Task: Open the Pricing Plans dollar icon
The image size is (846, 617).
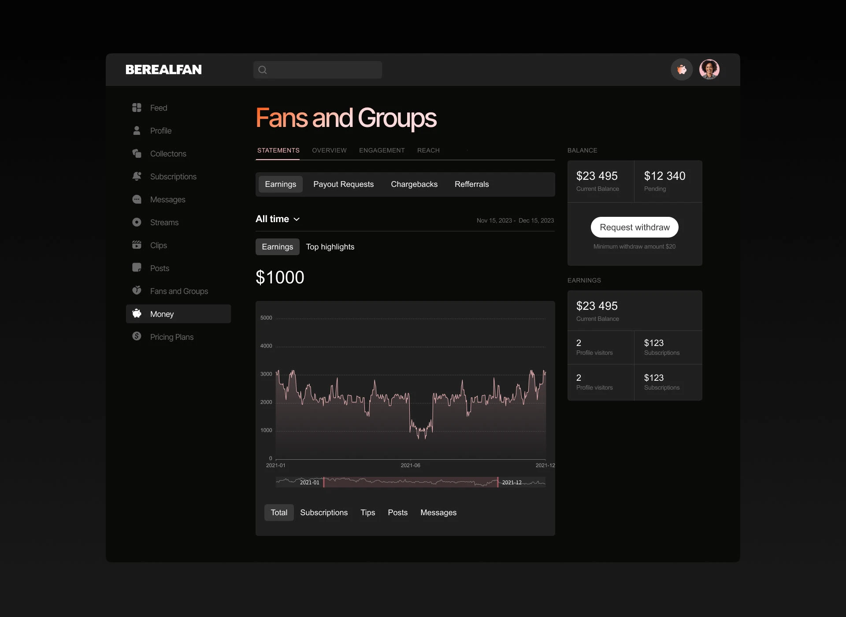Action: click(137, 336)
